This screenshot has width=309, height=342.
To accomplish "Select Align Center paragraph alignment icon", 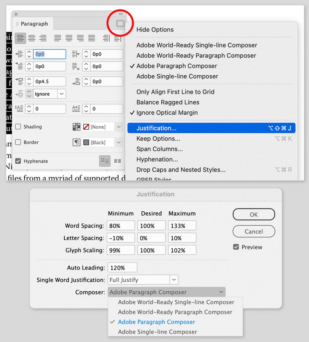I will tap(32, 38).
